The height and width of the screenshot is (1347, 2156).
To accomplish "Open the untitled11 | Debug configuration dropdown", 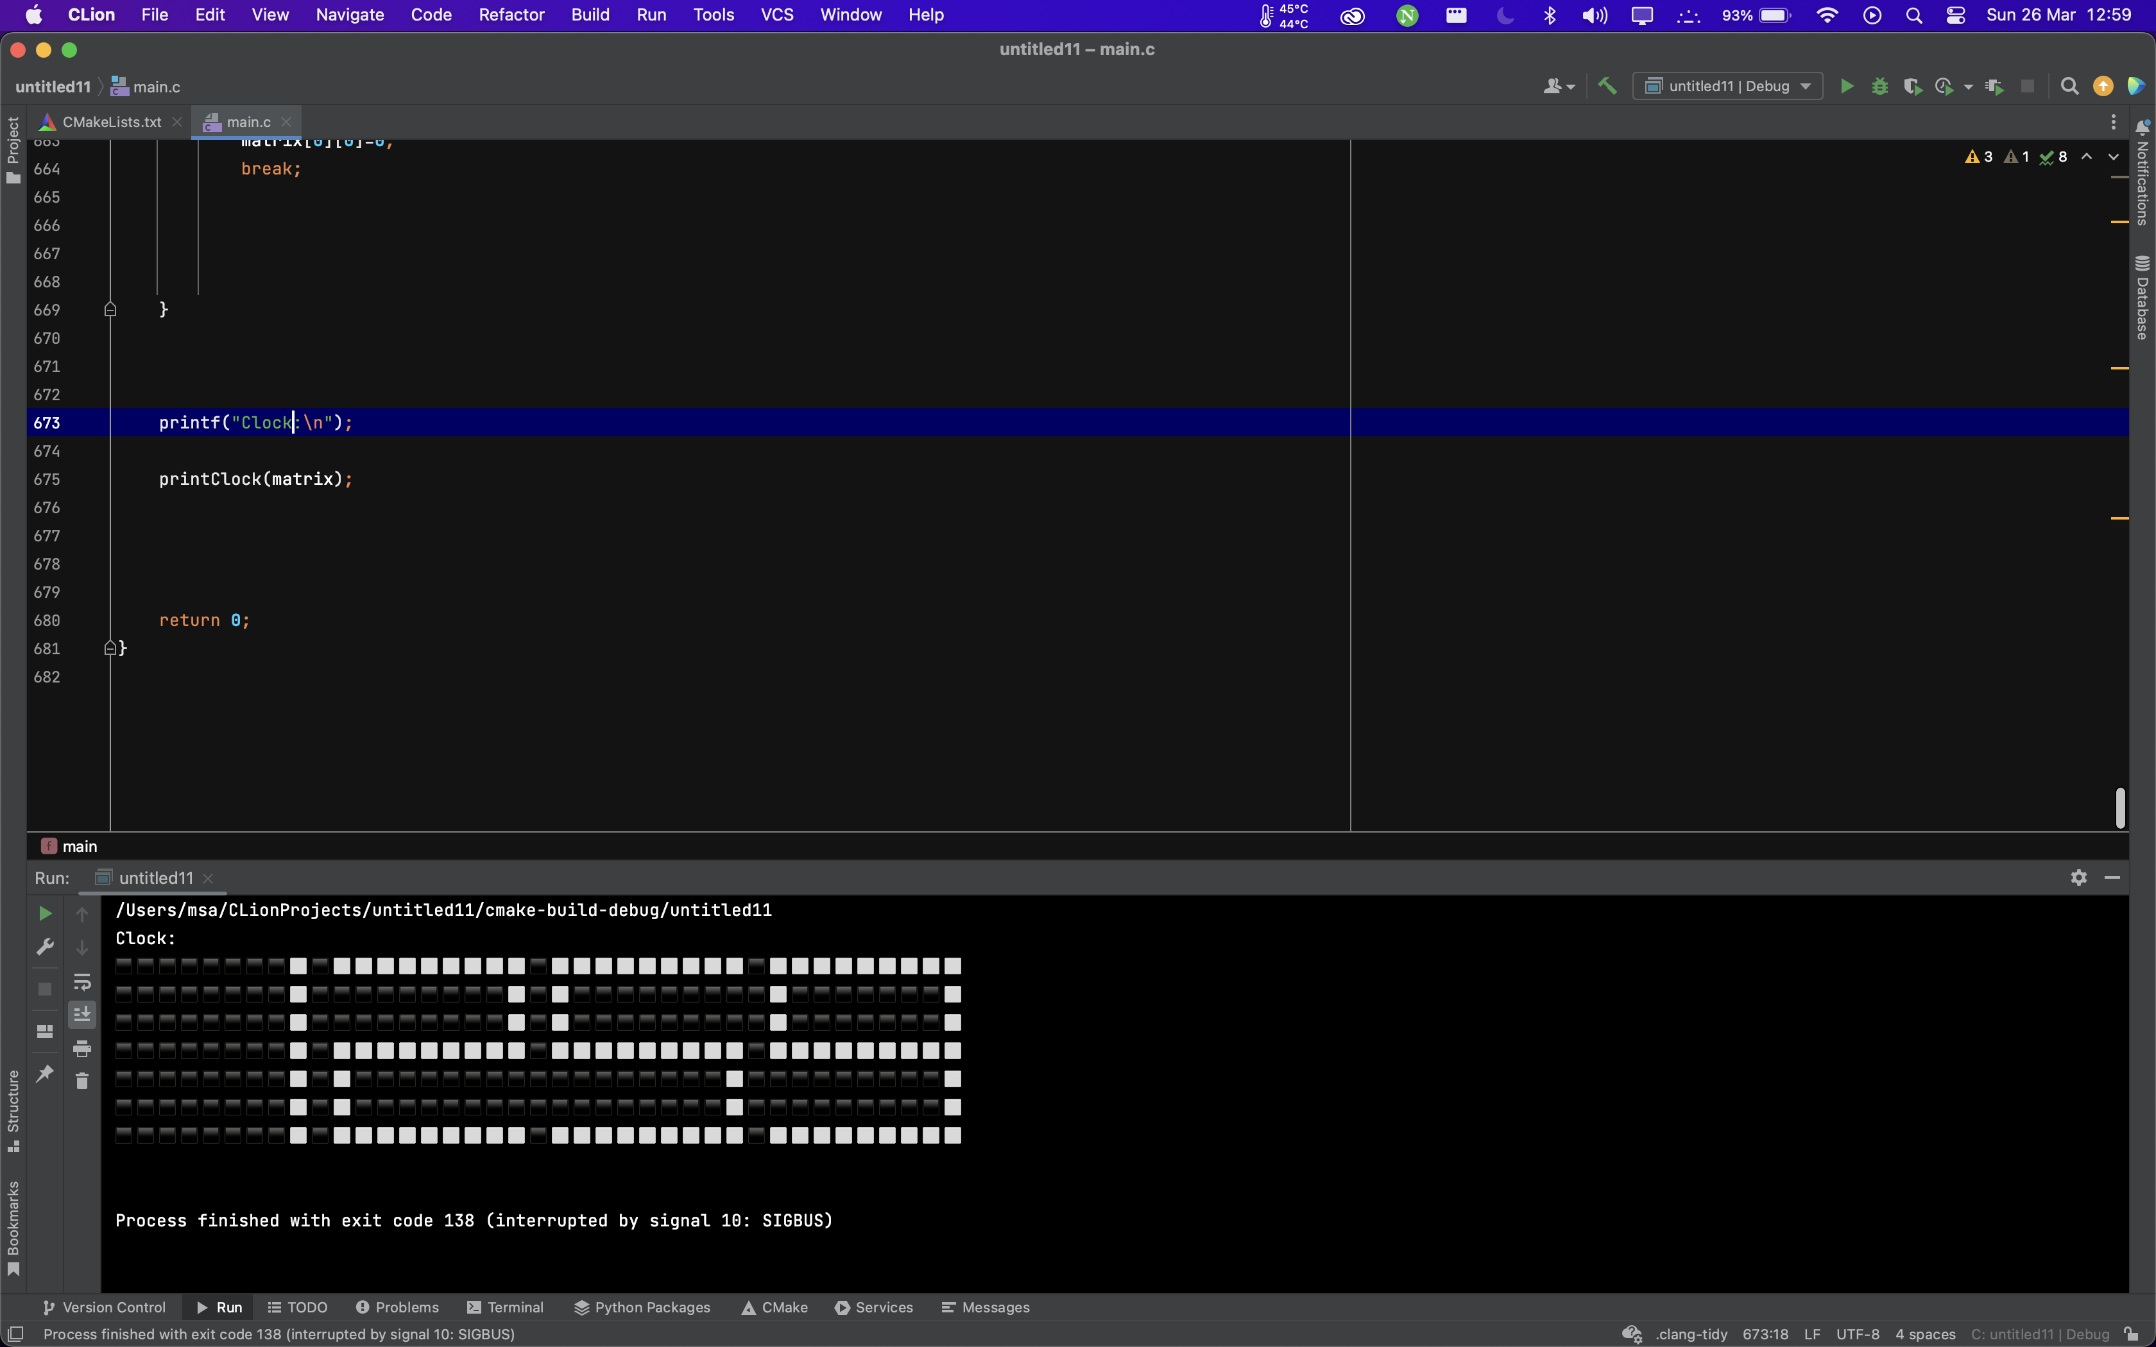I will (1727, 87).
